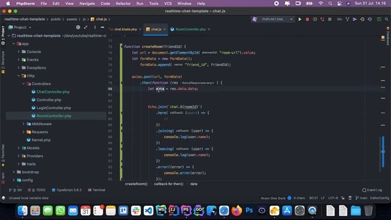Open the App Store from the Dock
391x220 pixels.
287,210
